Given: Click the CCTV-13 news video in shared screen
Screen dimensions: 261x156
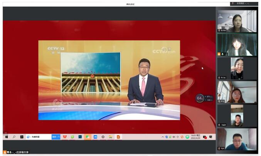Looking at the screenshot, I should coord(109,80).
